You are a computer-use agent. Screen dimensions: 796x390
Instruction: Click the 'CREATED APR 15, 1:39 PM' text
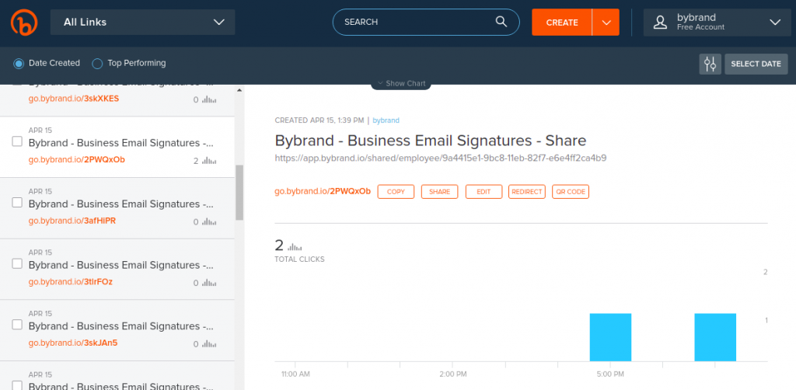pyautogui.click(x=319, y=120)
